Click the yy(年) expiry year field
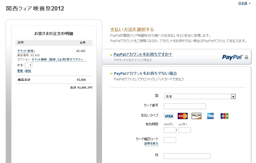 184,130
